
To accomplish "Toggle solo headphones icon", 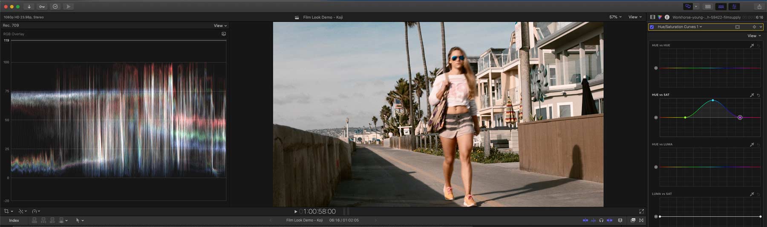I will click(601, 221).
